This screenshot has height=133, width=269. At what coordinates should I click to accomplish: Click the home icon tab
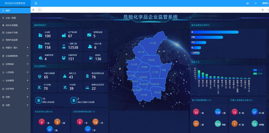click(x=39, y=10)
